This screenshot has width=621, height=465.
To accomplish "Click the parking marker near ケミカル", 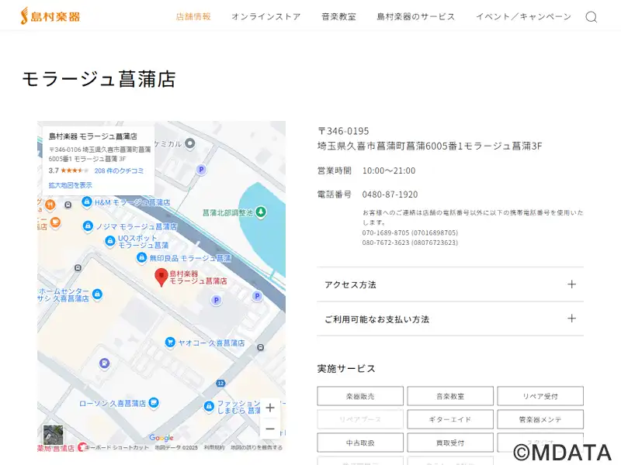I will click(201, 170).
